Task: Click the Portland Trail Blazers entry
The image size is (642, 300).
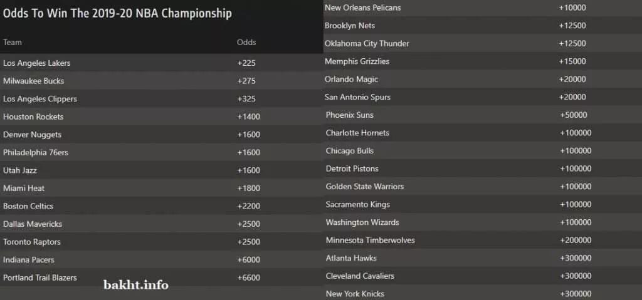Action: tap(40, 277)
